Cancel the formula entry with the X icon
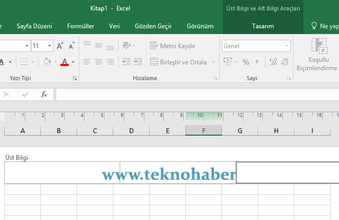 coord(6,94)
